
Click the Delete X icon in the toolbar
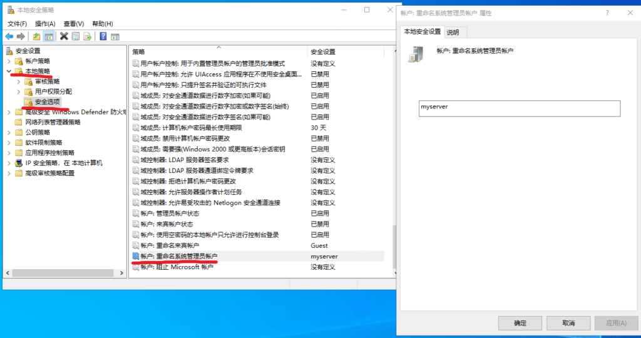(x=64, y=36)
